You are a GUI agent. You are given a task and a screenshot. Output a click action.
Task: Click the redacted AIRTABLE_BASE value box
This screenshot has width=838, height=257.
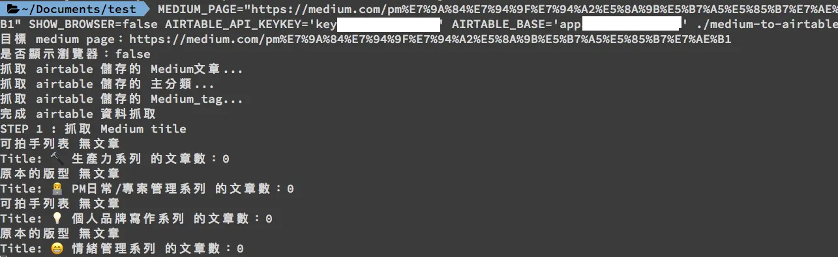click(631, 24)
